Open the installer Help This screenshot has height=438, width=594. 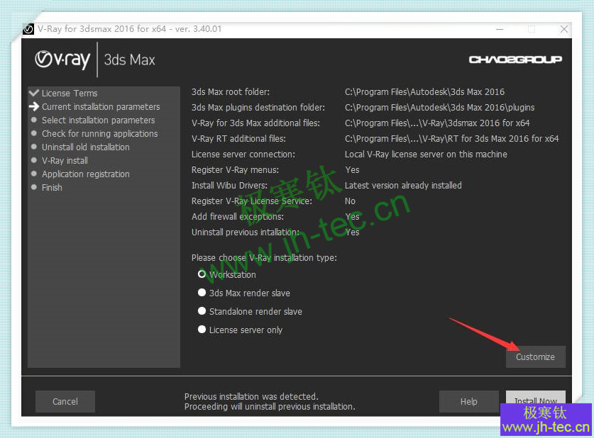tap(468, 401)
